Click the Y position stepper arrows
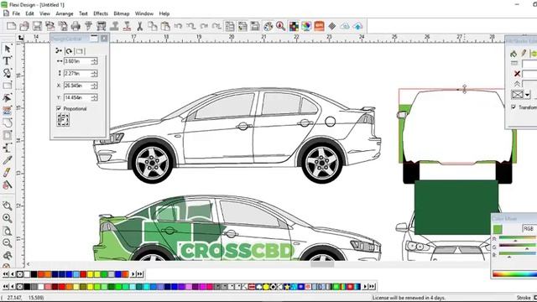The image size is (537, 302). [94, 97]
